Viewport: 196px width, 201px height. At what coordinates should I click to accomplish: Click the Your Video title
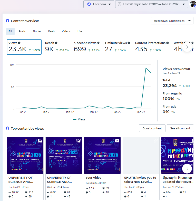[x=94, y=178]
